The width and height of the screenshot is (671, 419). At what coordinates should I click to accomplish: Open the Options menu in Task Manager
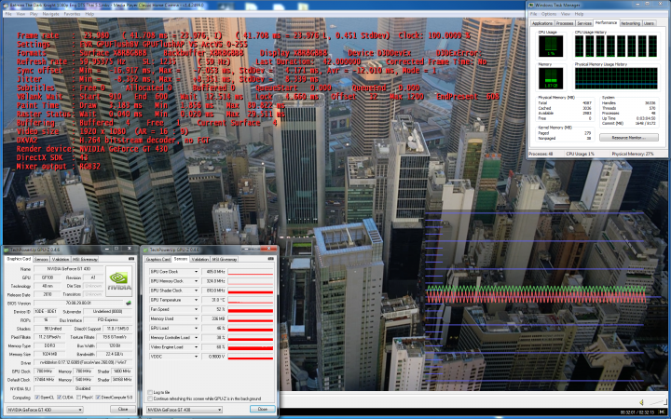click(549, 14)
